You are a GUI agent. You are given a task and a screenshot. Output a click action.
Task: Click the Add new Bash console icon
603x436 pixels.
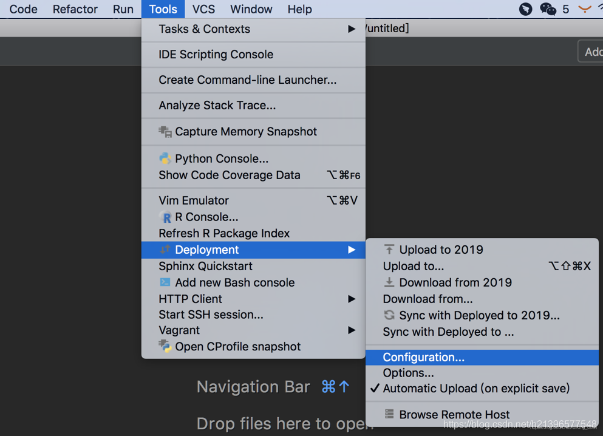tap(165, 282)
